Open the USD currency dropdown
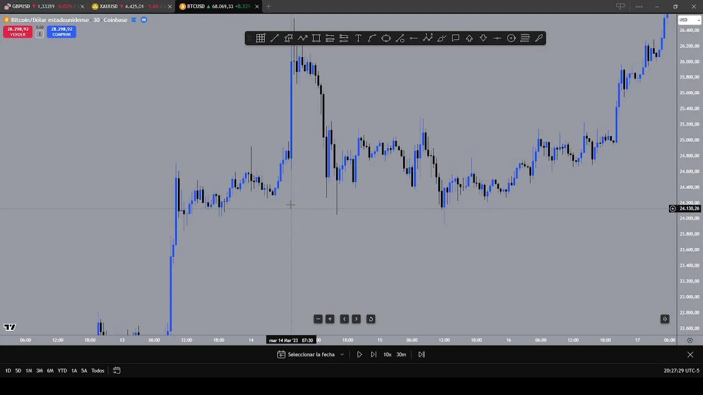Viewport: 703px width, 395px height. pos(690,20)
